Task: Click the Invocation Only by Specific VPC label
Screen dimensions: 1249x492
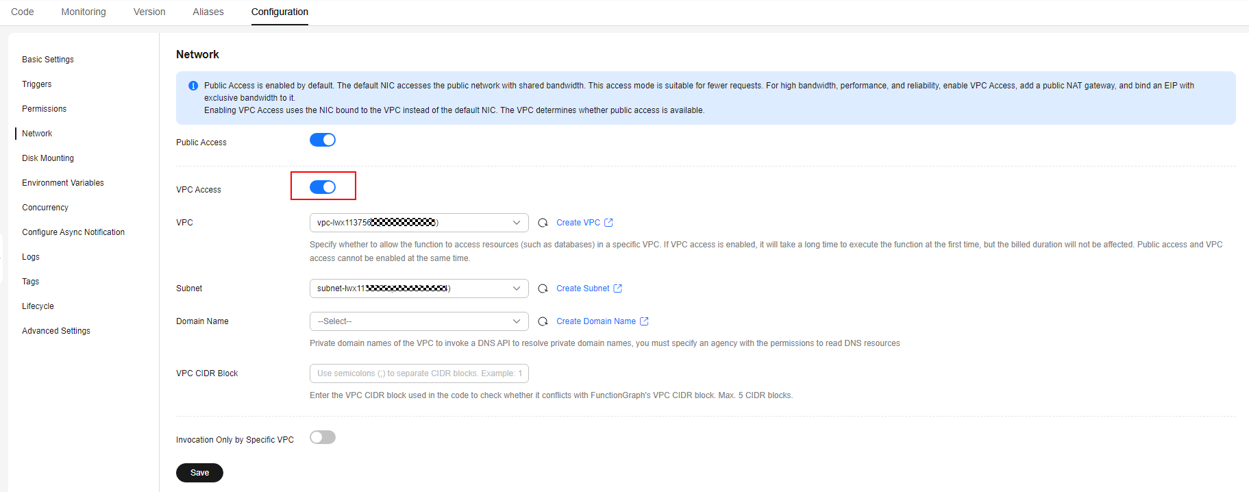Action: [x=235, y=440]
